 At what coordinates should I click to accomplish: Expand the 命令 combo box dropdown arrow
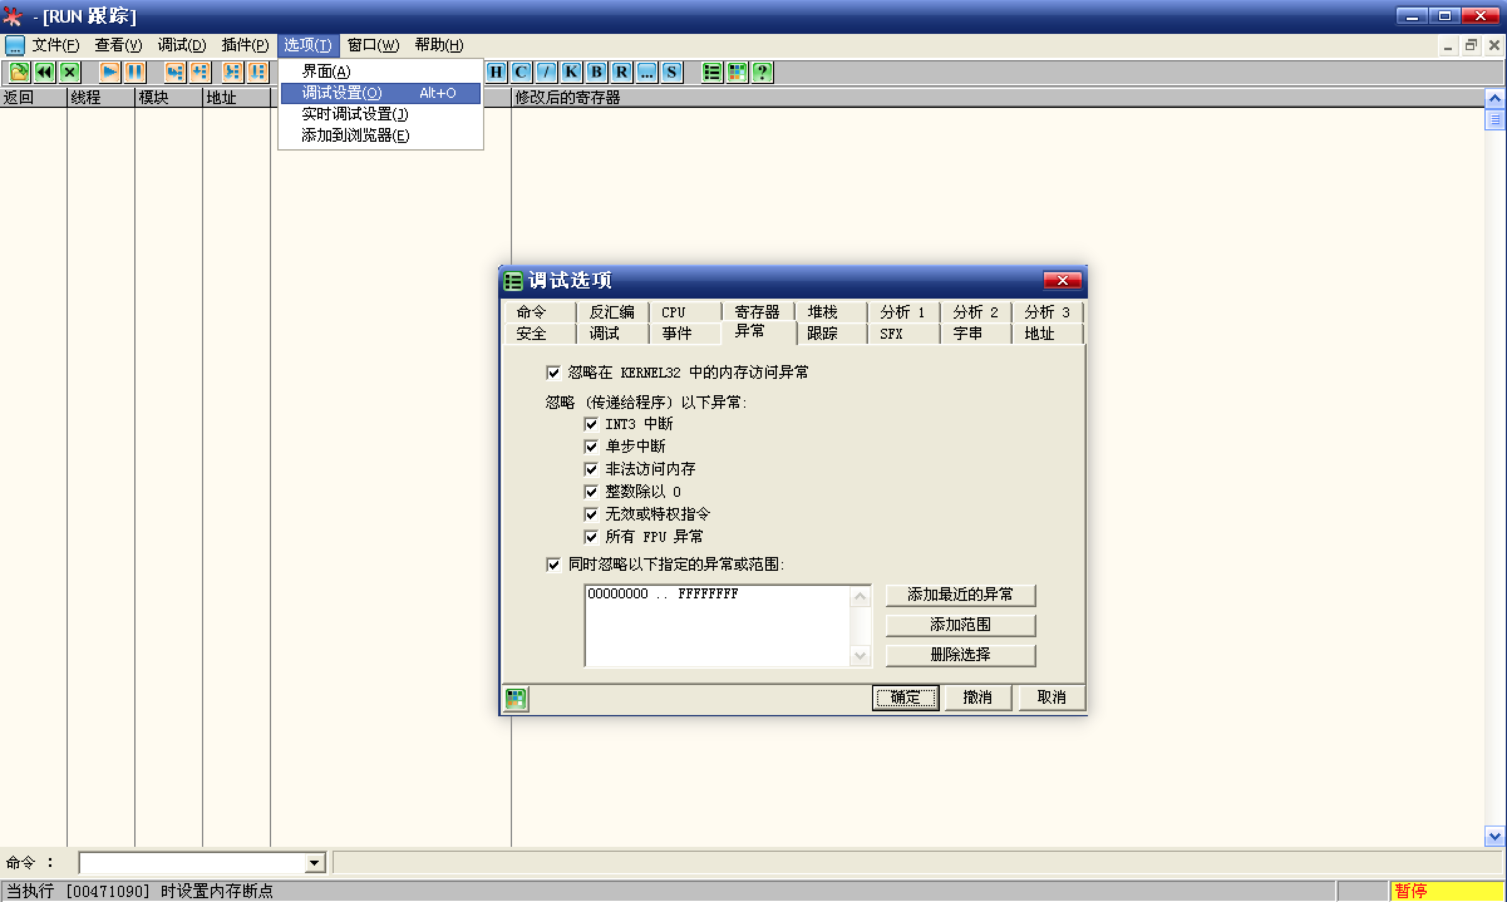coord(314,863)
